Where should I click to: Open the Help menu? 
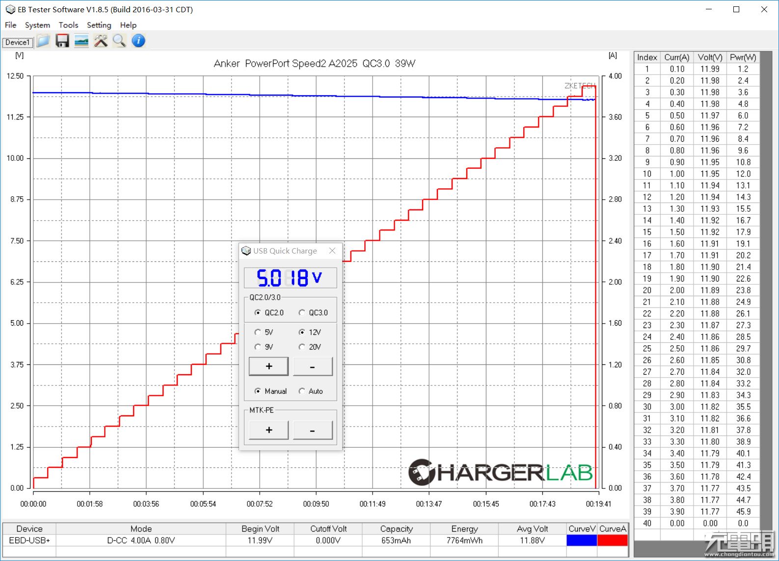[x=128, y=25]
